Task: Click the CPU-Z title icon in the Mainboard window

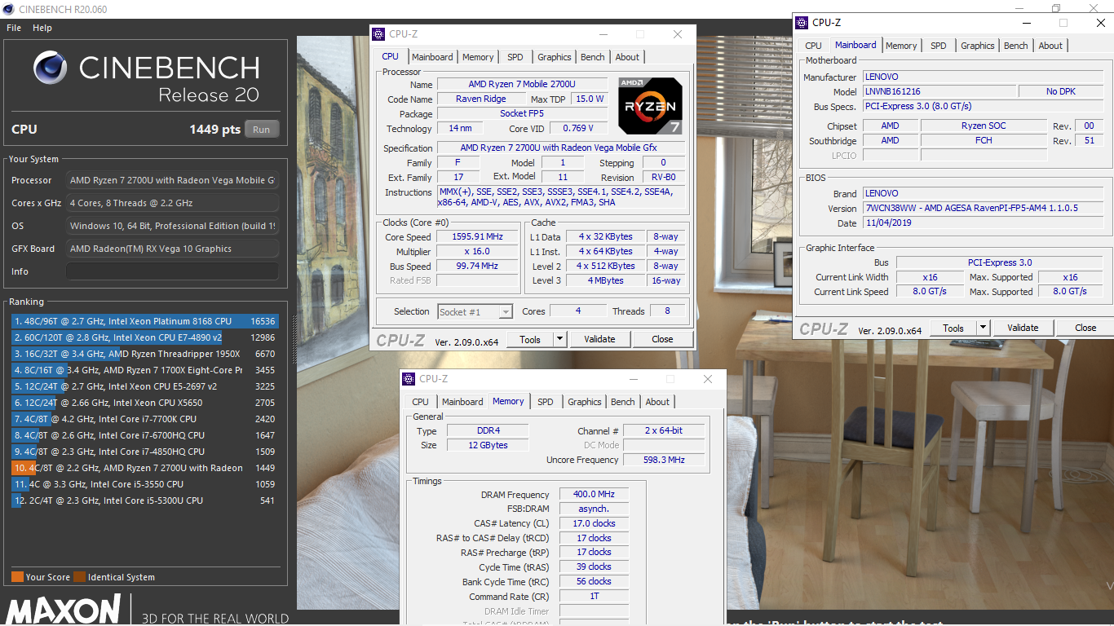Action: pos(802,23)
